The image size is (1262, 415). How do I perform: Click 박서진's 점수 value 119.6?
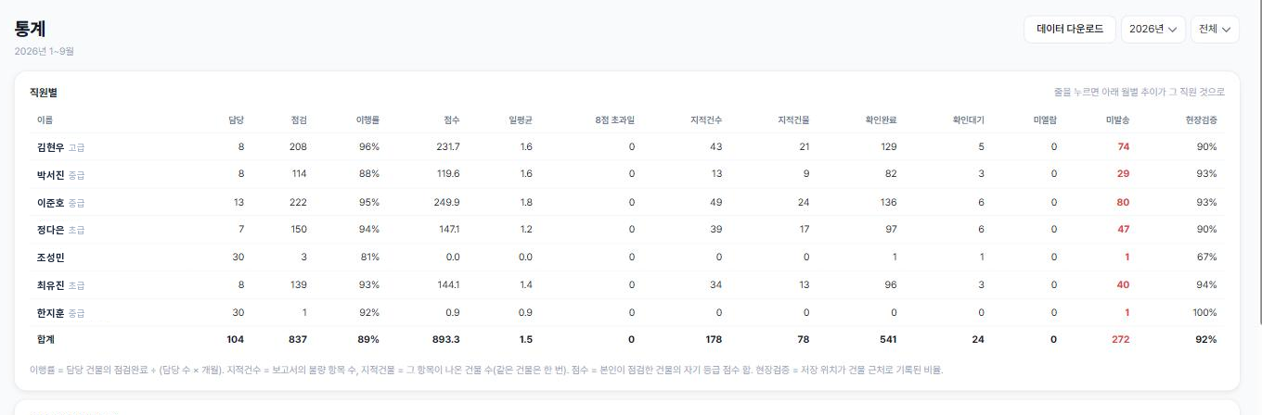(x=447, y=175)
